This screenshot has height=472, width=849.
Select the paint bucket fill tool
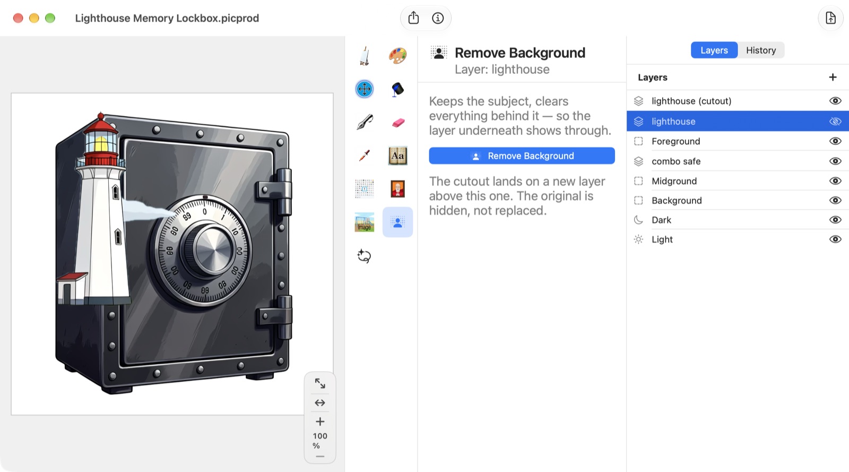click(x=397, y=89)
